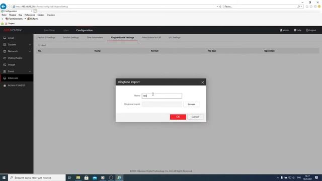Open the browser Home icon

(307, 7)
